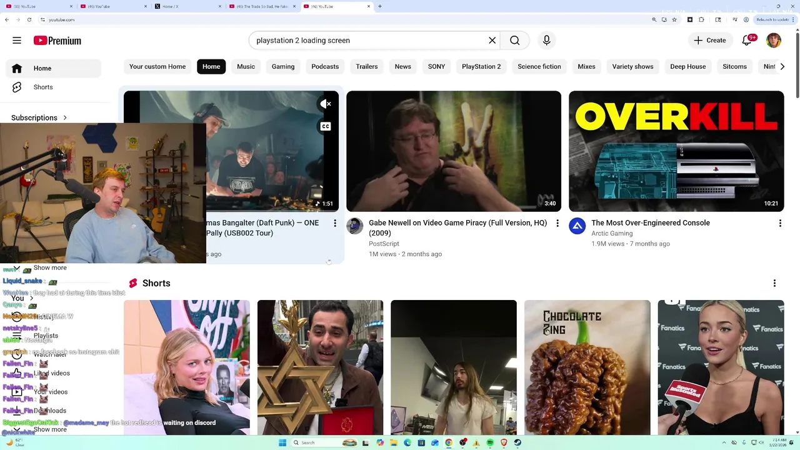Start voice search with microphone

[547, 41]
